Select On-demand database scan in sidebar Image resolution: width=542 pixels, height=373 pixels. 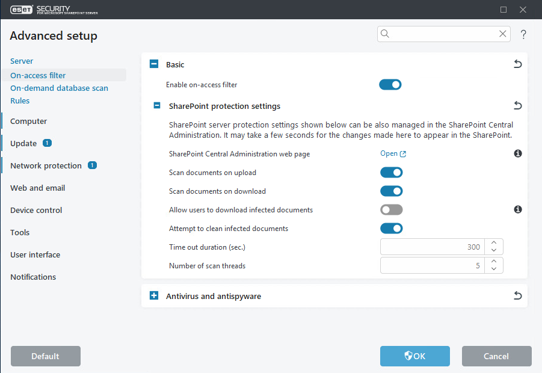click(59, 88)
